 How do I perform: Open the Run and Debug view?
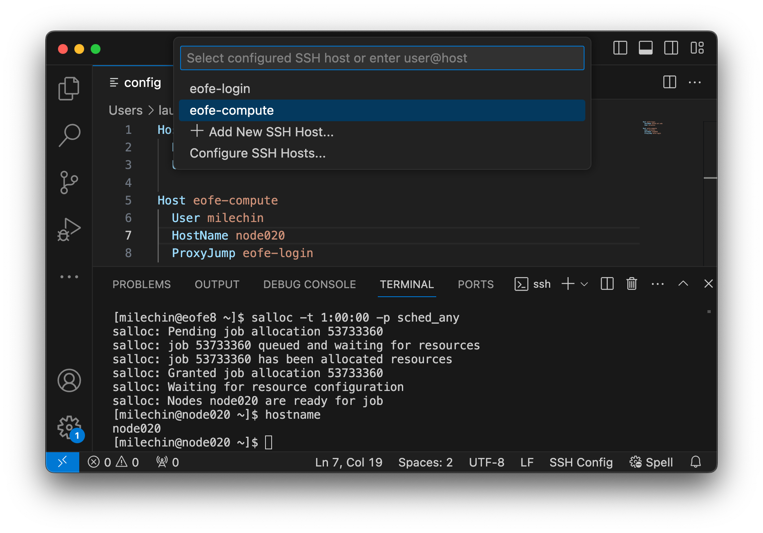click(x=69, y=229)
